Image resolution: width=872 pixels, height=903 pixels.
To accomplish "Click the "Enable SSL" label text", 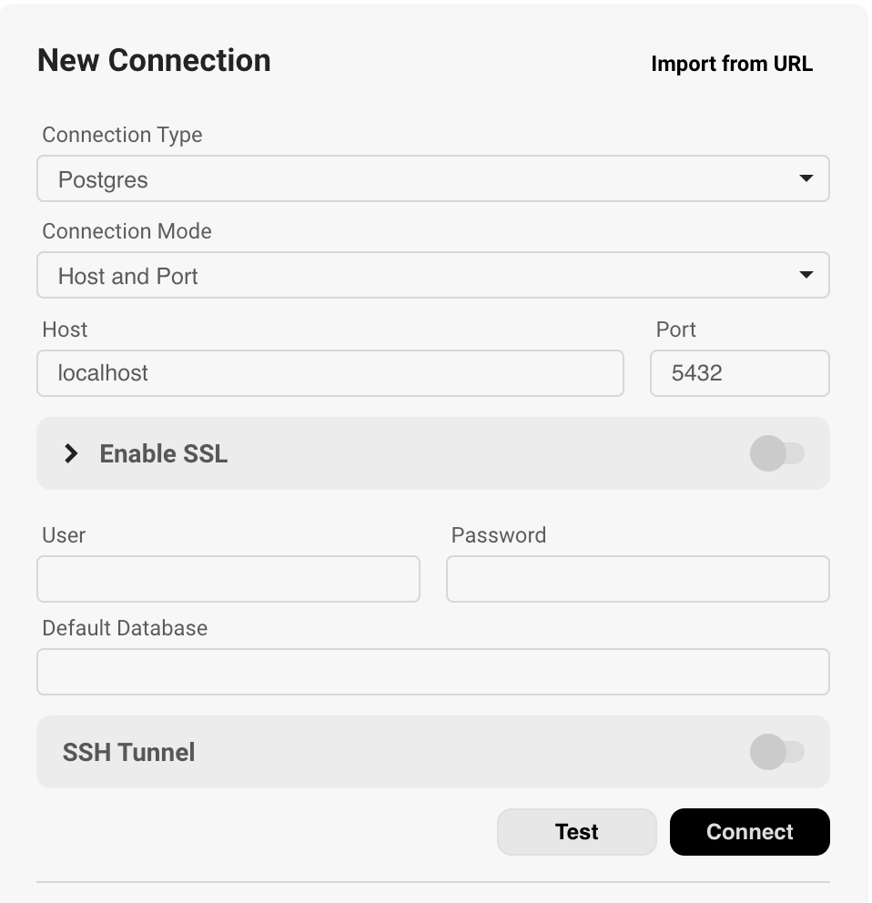I will [x=164, y=453].
